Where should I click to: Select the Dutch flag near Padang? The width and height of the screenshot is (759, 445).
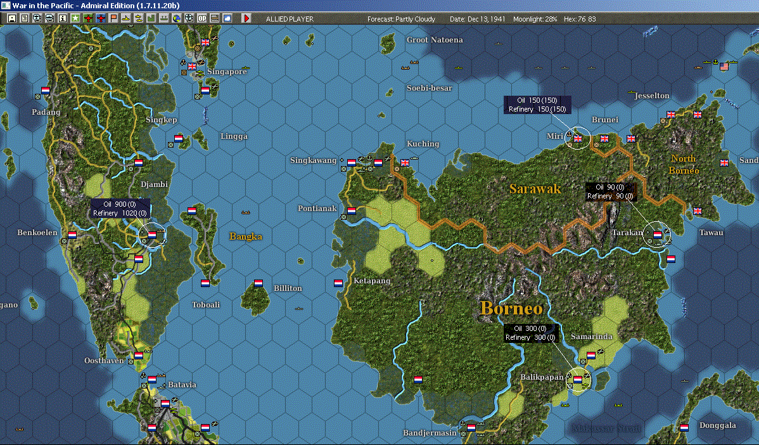pyautogui.click(x=46, y=90)
